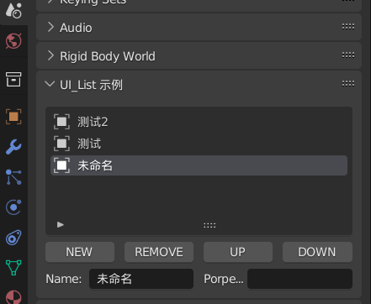Collapse the UI_List 示例 panel
371x304 pixels.
[50, 84]
